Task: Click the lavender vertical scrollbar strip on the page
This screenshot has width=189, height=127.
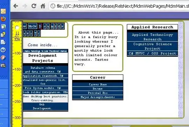Action: (x=181, y=70)
